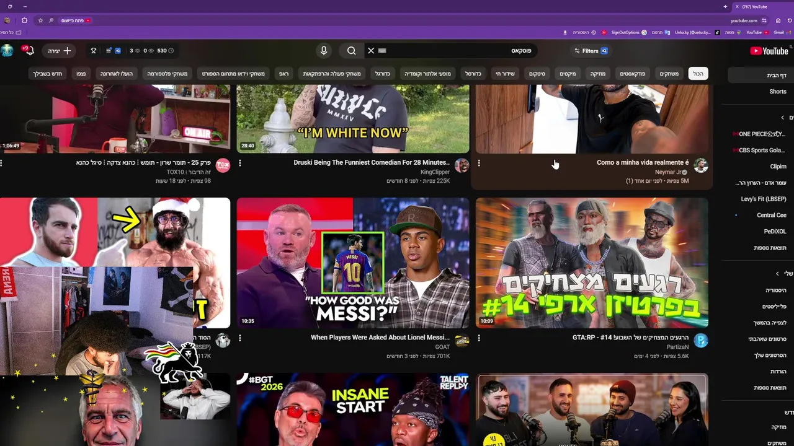Viewport: 794px width, 446px height.
Task: Open PartizaN channel avatar
Action: 701,341
